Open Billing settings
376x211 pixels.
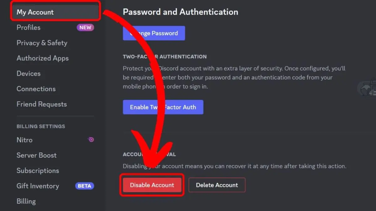(x=26, y=201)
